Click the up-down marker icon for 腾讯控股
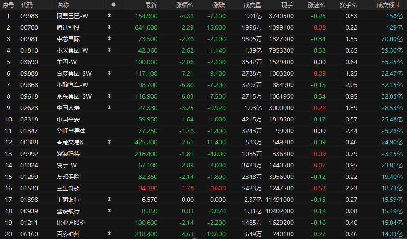This screenshot has height=239, width=407. 109,27
